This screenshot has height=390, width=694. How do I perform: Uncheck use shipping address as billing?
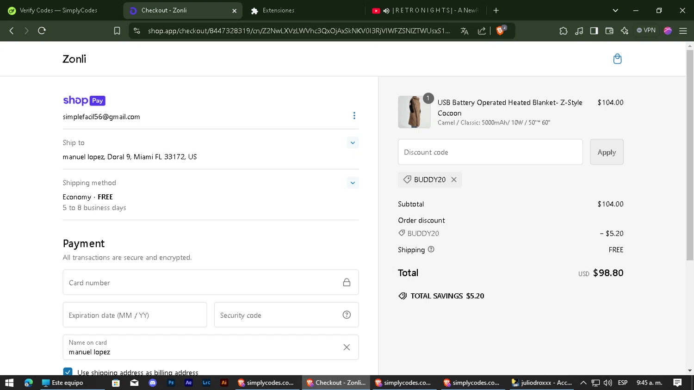[68, 371]
